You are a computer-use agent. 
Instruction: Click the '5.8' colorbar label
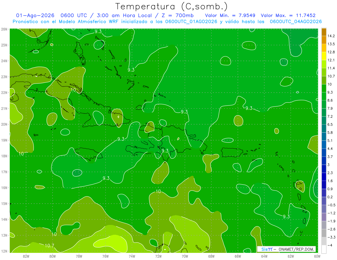click(x=330, y=132)
